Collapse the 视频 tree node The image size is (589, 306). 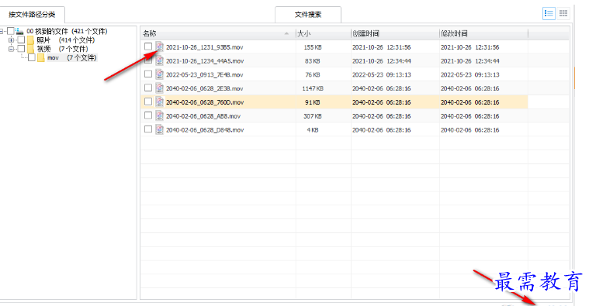[x=11, y=49]
